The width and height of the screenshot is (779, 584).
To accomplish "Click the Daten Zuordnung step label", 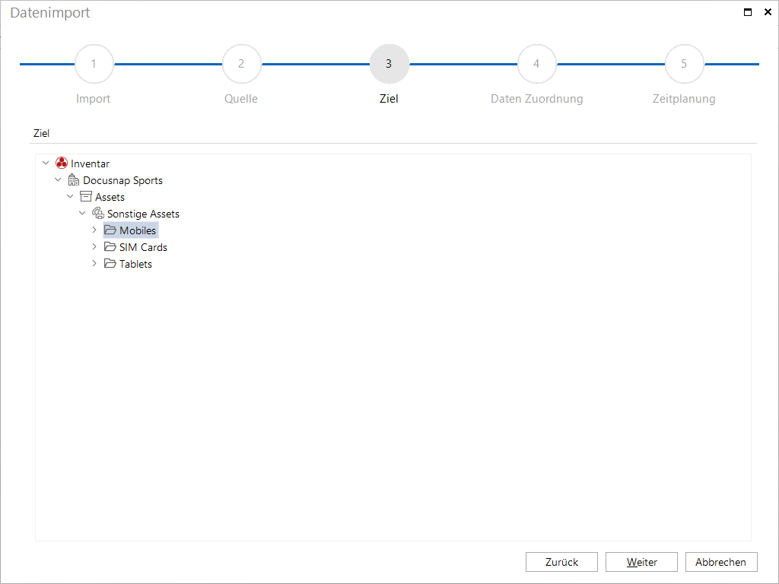I will (536, 99).
